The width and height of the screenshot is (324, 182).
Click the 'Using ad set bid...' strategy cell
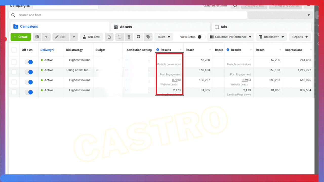pyautogui.click(x=78, y=70)
